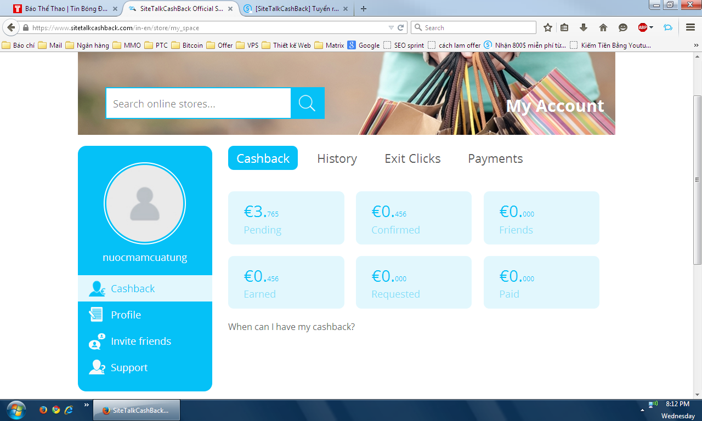Click the 'Confirmed' €0.456 card
The height and width of the screenshot is (421, 702).
pyautogui.click(x=414, y=218)
